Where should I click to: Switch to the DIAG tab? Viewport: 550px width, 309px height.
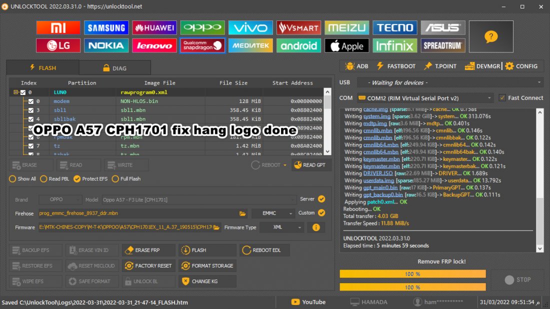114,68
